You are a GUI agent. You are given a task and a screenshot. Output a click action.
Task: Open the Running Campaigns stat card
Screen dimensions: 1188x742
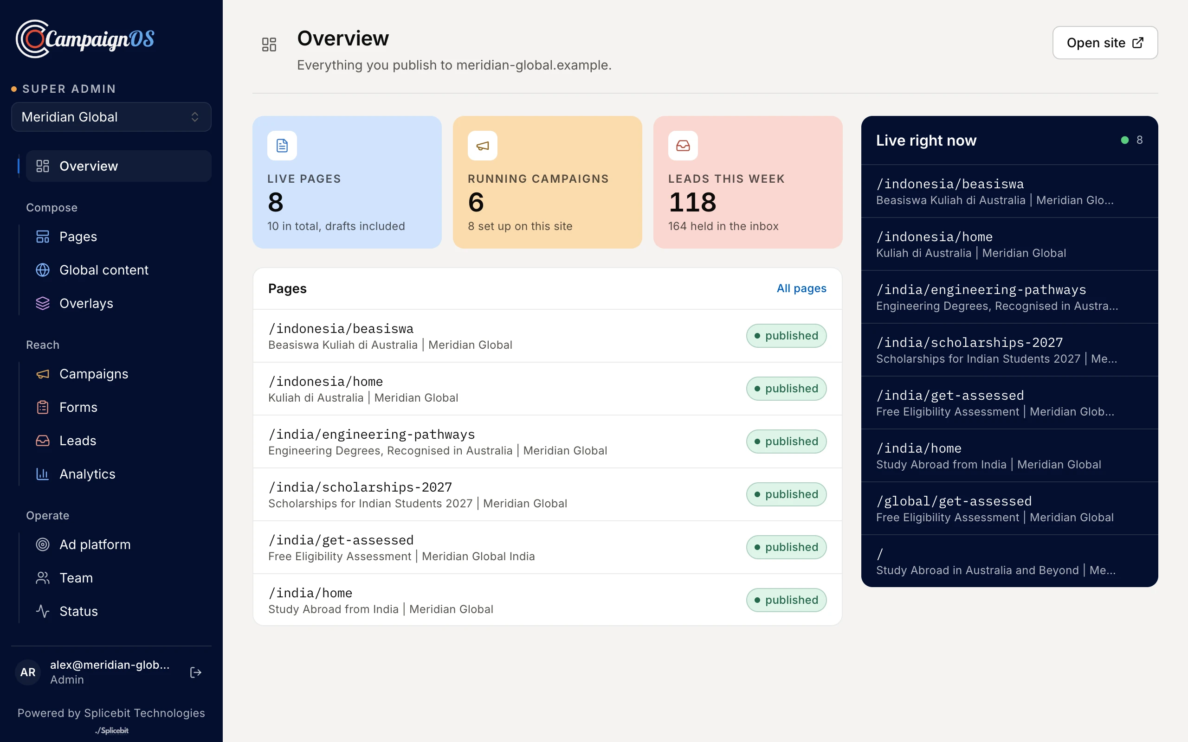[548, 182]
